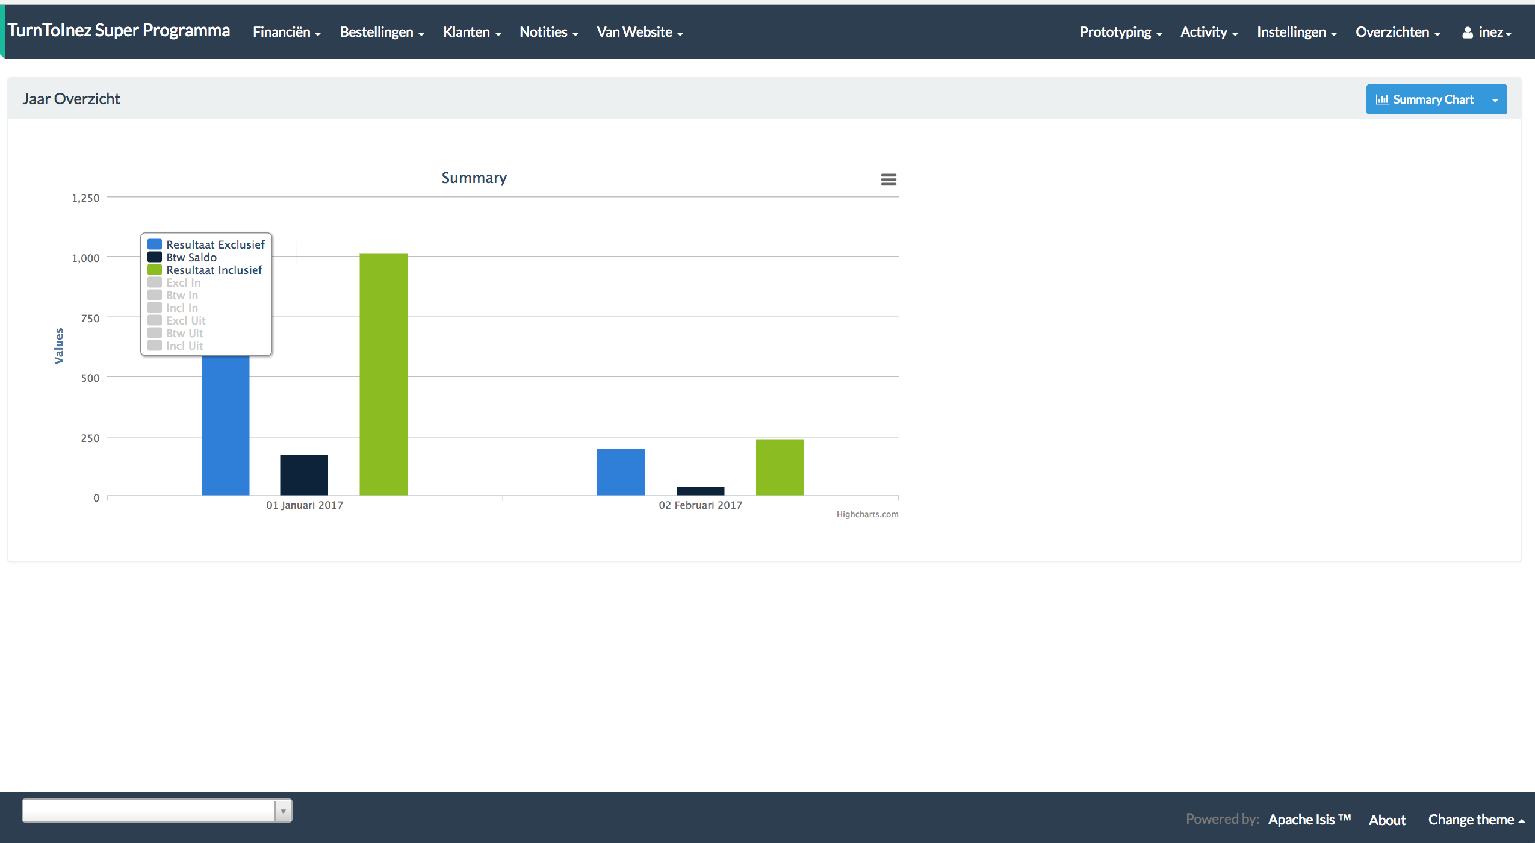This screenshot has height=843, width=1535.
Task: Expand the Summary Chart dropdown caret
Action: pyautogui.click(x=1495, y=100)
